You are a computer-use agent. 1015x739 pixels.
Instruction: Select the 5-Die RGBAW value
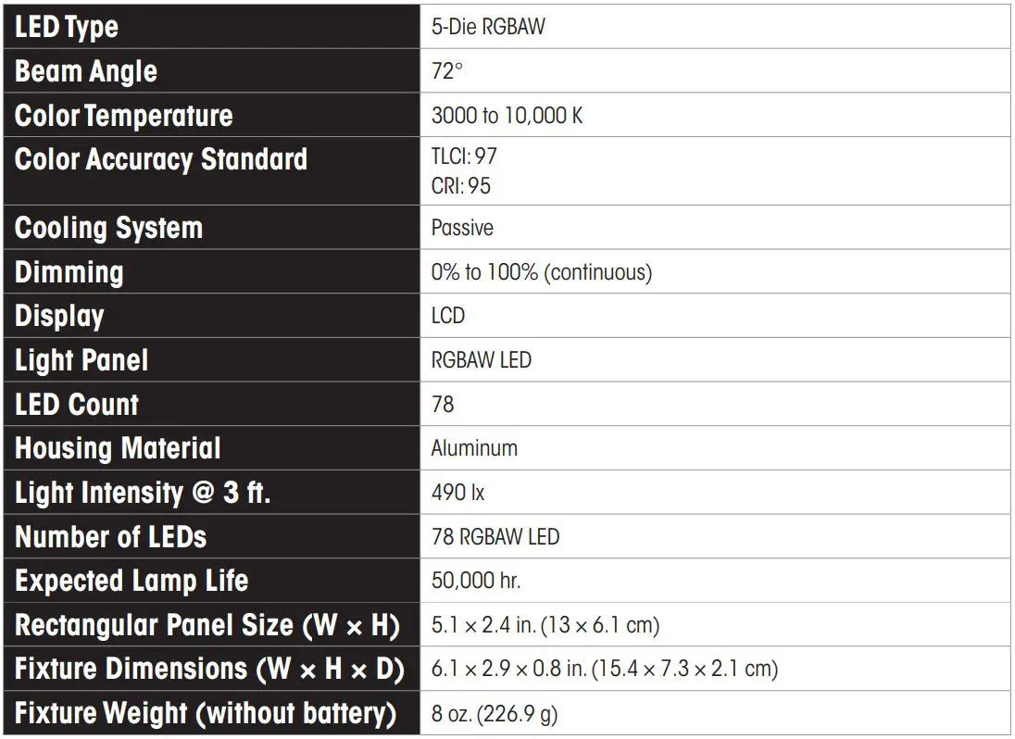488,27
